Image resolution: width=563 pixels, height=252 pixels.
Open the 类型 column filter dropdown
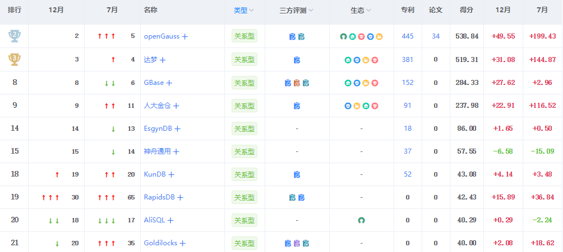tap(244, 10)
